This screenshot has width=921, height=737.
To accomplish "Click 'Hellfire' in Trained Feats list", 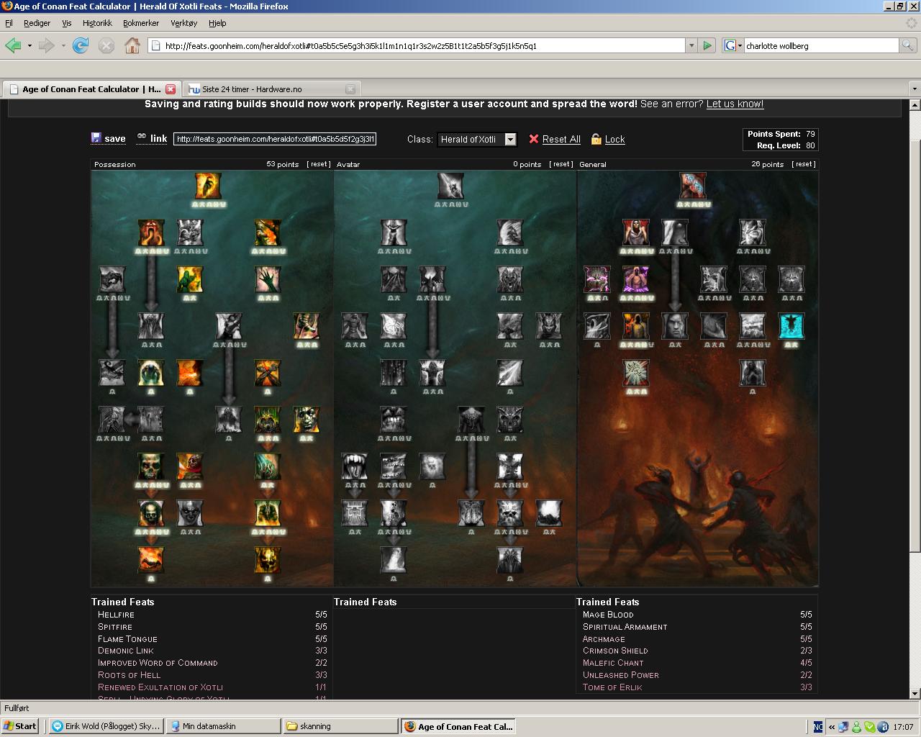I will point(117,615).
